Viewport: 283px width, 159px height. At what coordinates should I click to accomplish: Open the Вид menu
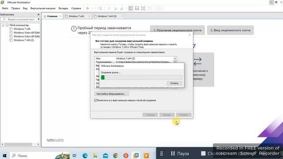(x=25, y=8)
